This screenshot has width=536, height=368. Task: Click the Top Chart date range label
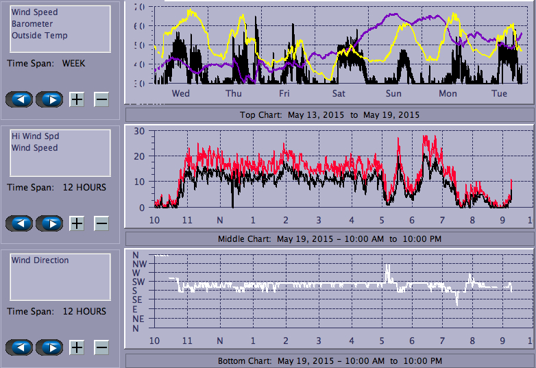point(329,115)
